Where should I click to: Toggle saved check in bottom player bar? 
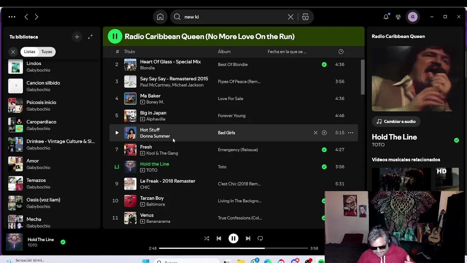63,242
